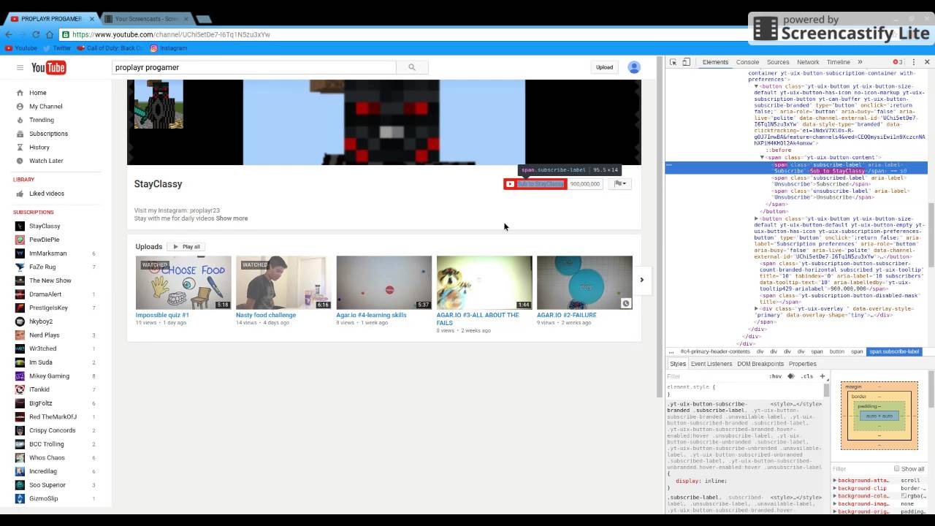Image resolution: width=935 pixels, height=526 pixels.
Task: Click Show more in channel description
Action: click(232, 218)
